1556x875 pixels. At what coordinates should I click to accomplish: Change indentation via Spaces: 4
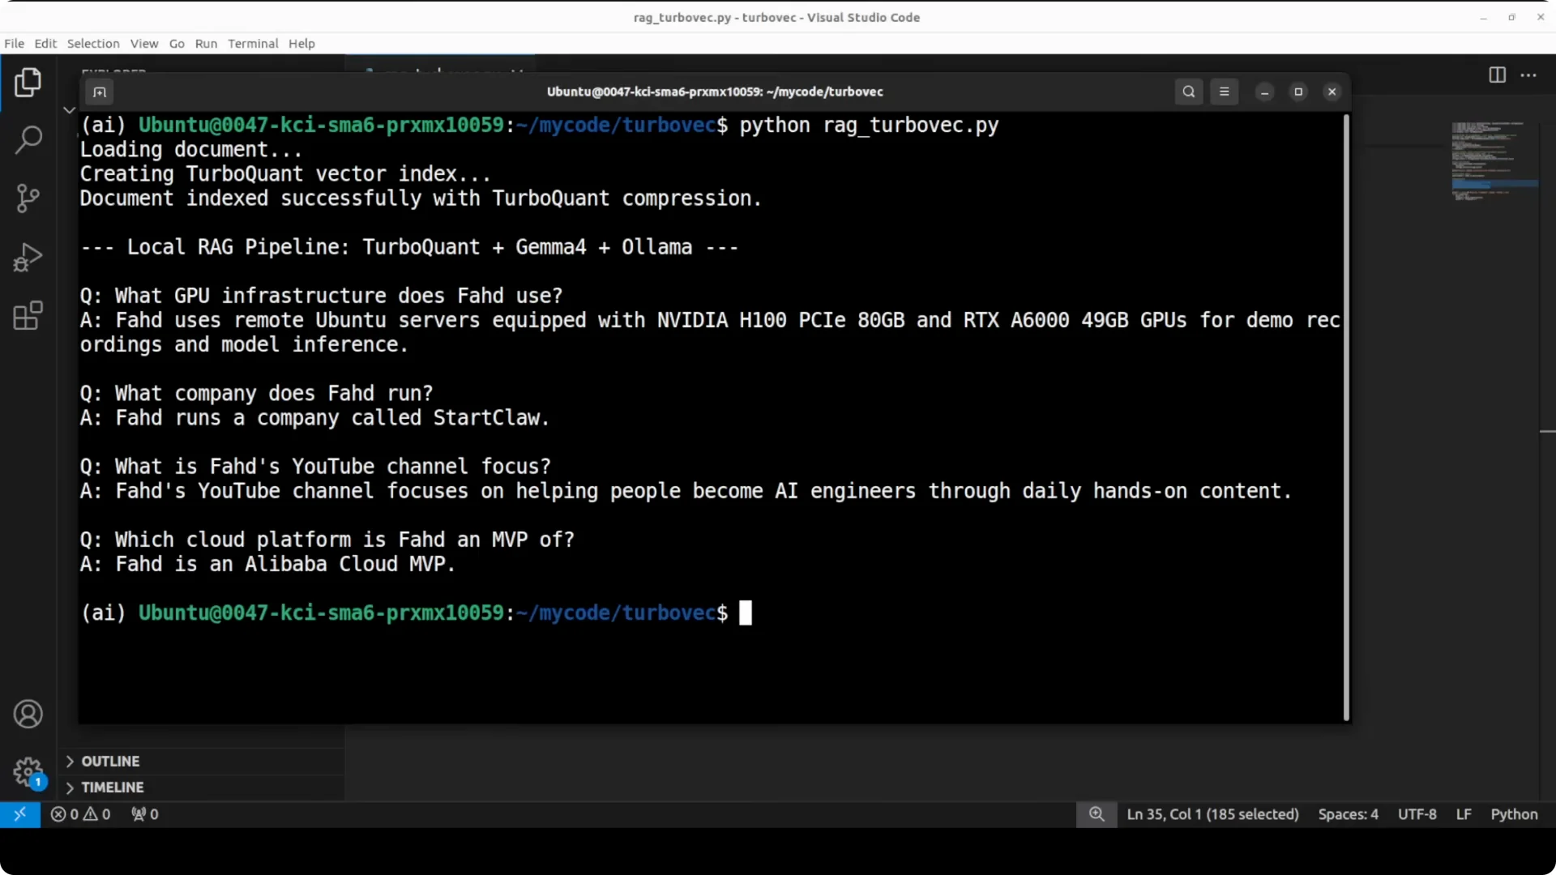(x=1348, y=814)
